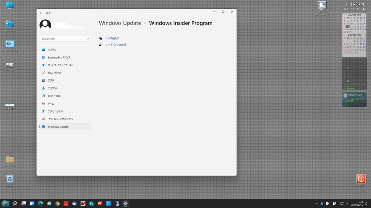The height and width of the screenshot is (208, 371).
Task: Click the フィードバックの送信 link
Action: 116,44
